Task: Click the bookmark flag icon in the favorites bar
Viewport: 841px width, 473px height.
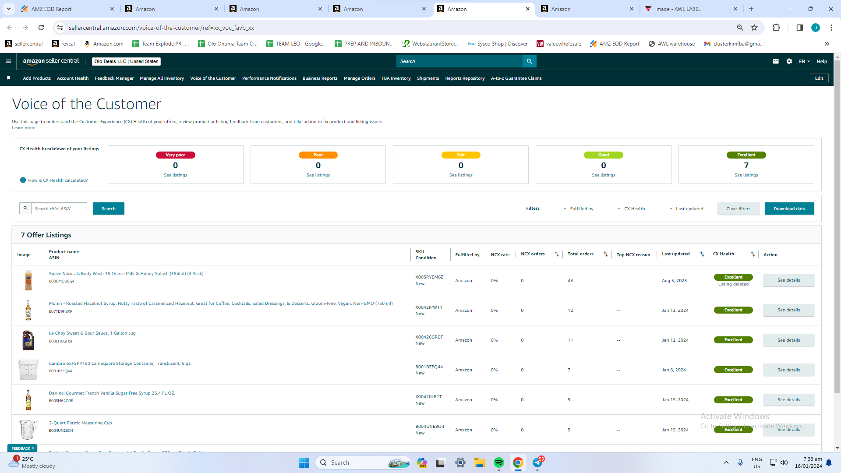Action: (x=8, y=78)
